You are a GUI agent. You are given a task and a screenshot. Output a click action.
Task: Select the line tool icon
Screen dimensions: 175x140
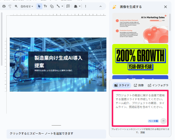pos(58,6)
